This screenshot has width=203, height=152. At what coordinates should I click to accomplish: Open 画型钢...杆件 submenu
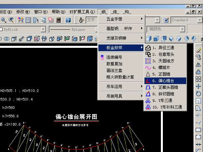pyautogui.click(x=121, y=29)
